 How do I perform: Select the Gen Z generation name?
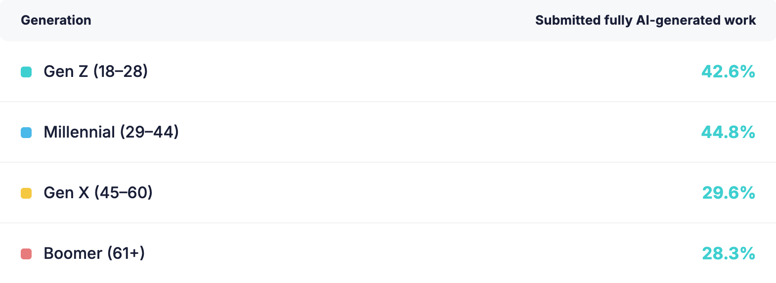pos(66,71)
